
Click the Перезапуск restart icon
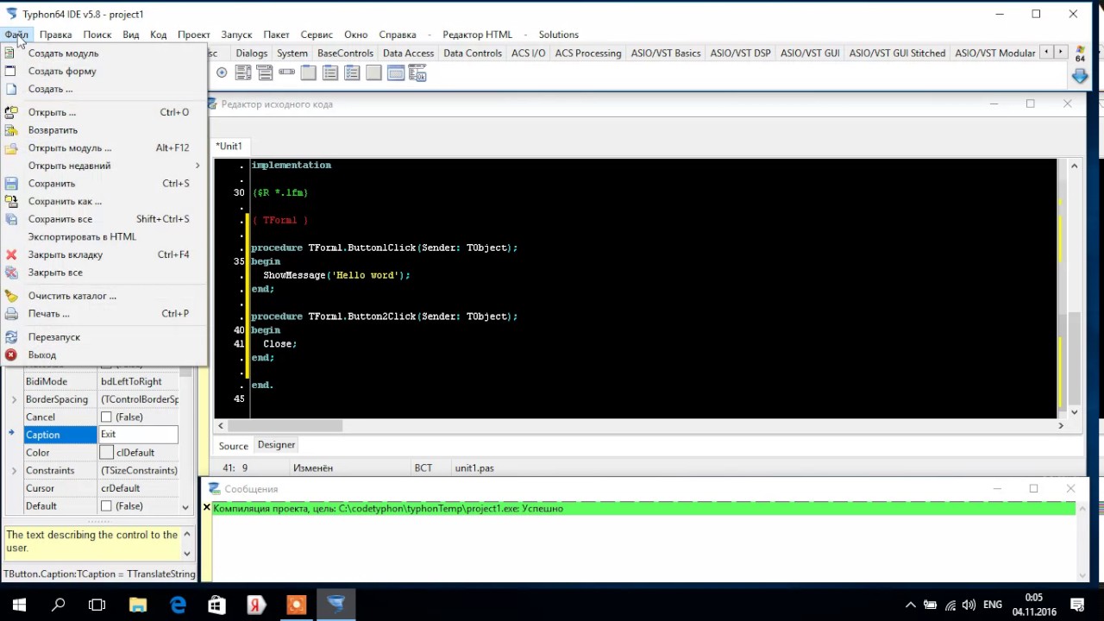pos(11,337)
